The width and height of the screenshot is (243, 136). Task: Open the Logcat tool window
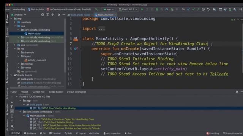81,133
